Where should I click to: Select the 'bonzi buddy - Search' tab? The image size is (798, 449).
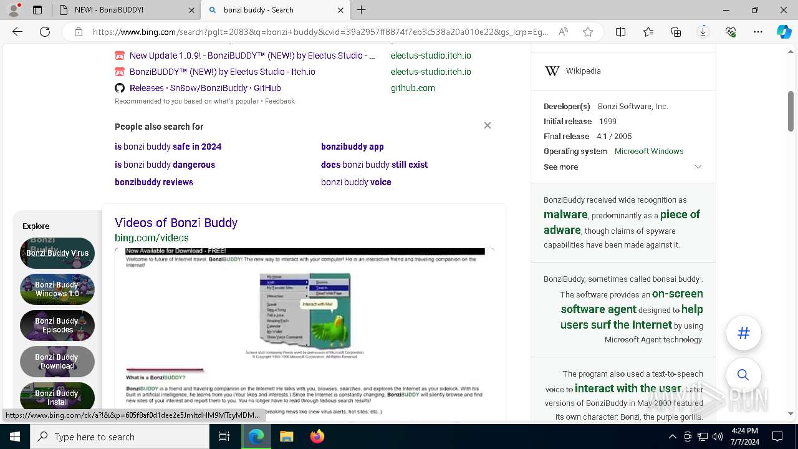(275, 10)
